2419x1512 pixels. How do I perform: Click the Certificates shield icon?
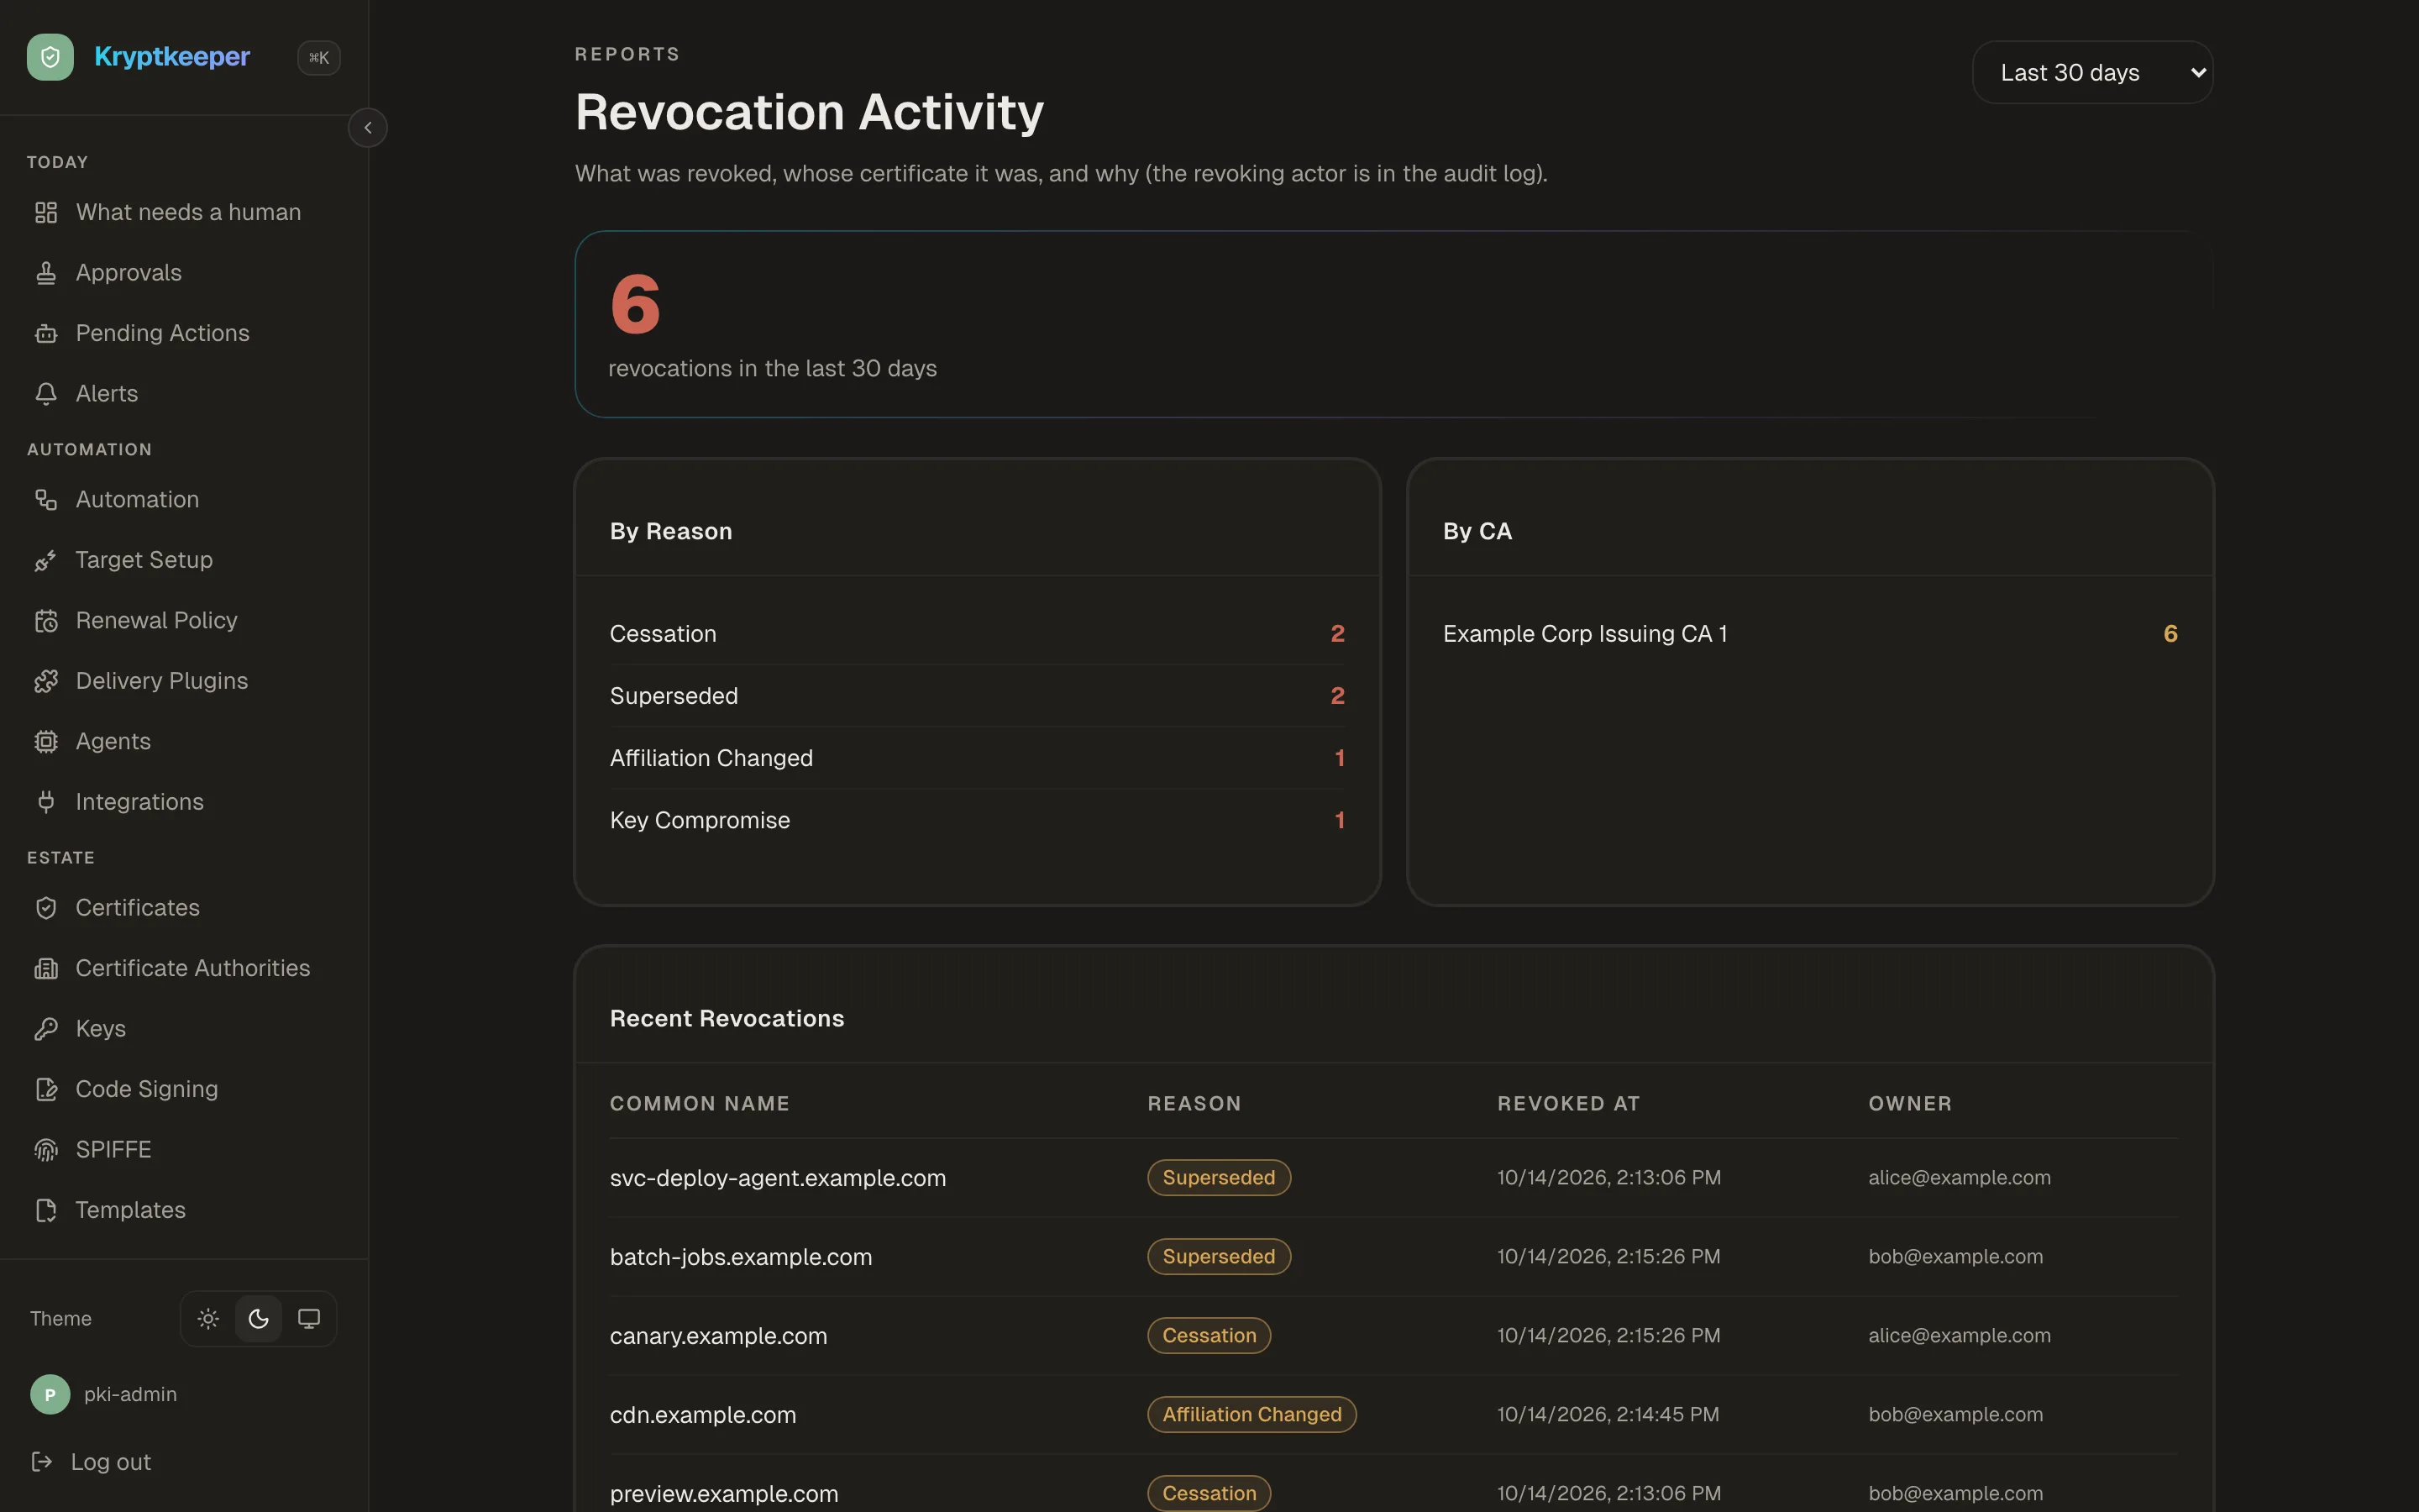point(46,908)
